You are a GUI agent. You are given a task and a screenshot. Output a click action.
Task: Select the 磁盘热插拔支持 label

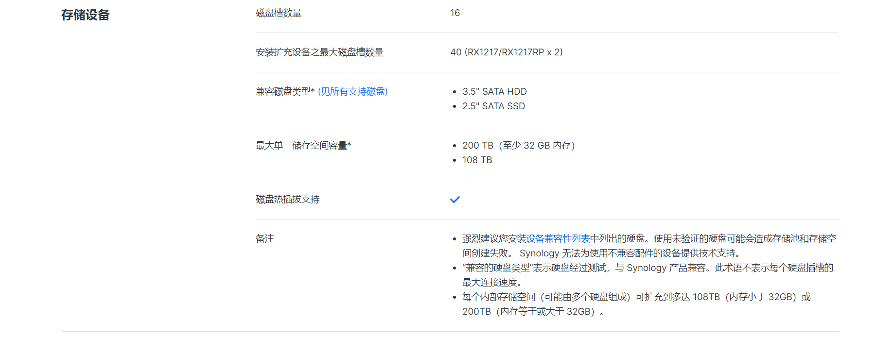pos(288,200)
